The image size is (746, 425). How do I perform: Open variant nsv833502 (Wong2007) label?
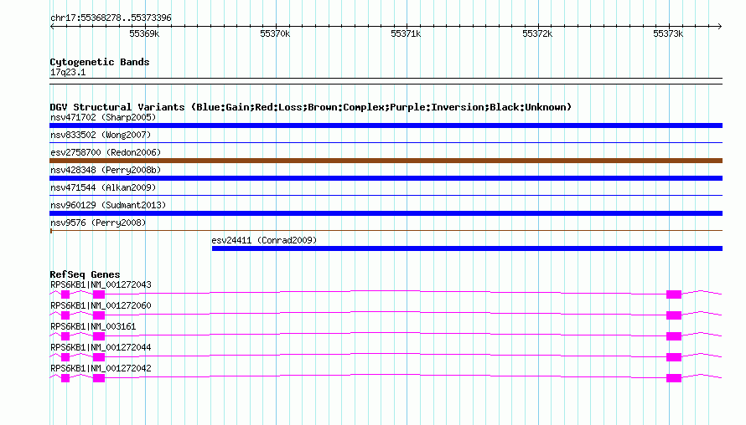(101, 135)
